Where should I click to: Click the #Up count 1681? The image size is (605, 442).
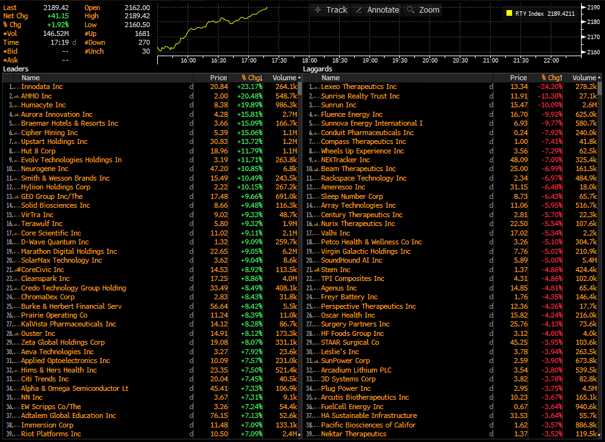(142, 33)
